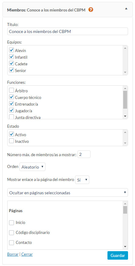Viewport: 135px width, 266px height.
Task: Click the Equipos list scroll-down arrow
Action: (125, 72)
